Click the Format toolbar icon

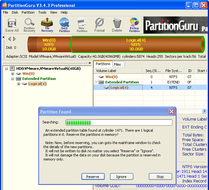click(100, 25)
